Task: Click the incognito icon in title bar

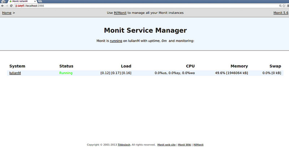Action: click(x=3, y=2)
